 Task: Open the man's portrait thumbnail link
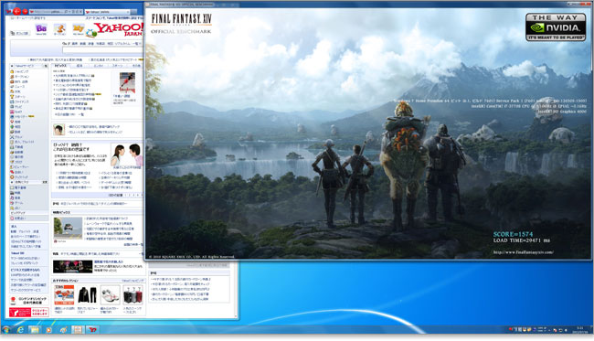(x=58, y=130)
